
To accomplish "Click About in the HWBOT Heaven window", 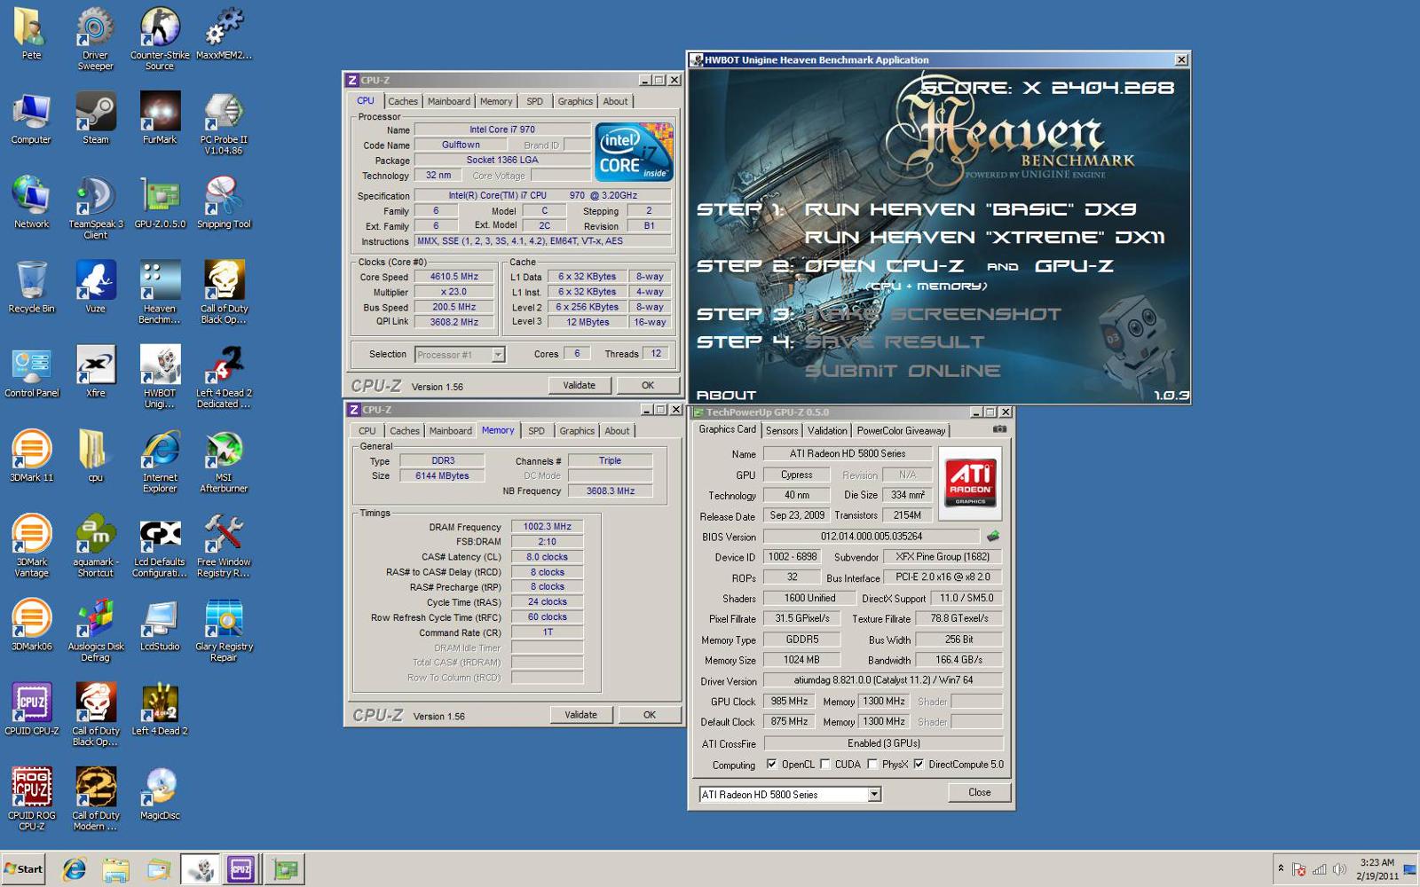I will [x=726, y=395].
